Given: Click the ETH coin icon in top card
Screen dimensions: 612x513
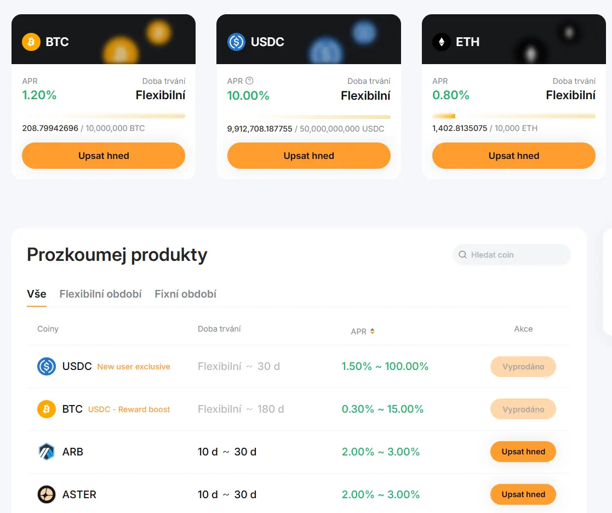Looking at the screenshot, I should (442, 42).
